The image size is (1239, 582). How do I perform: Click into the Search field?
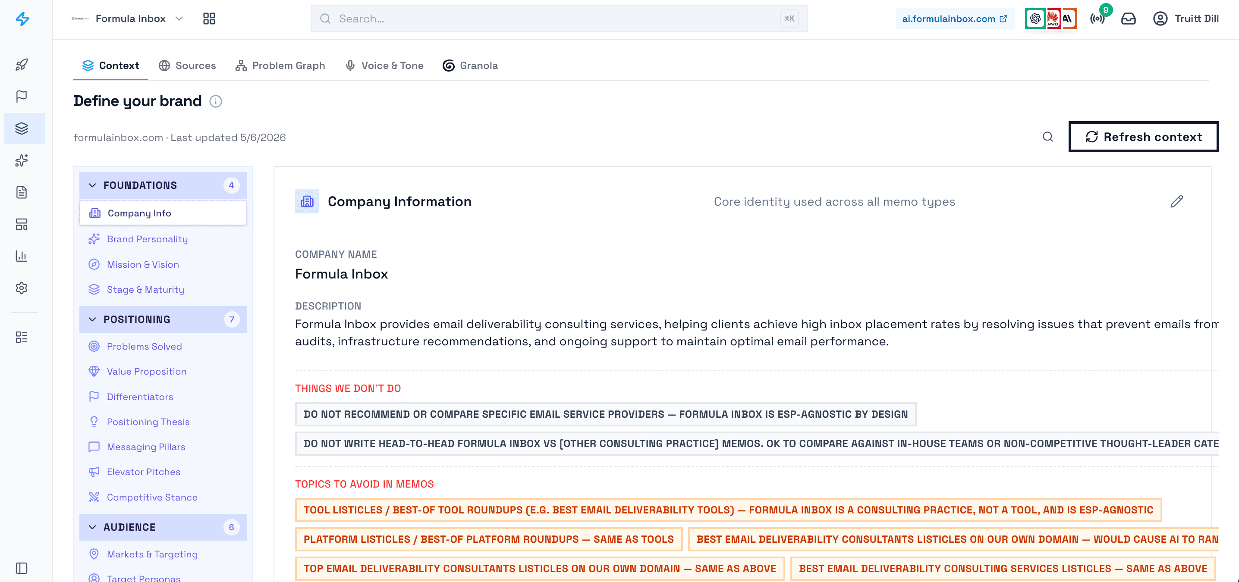point(558,19)
